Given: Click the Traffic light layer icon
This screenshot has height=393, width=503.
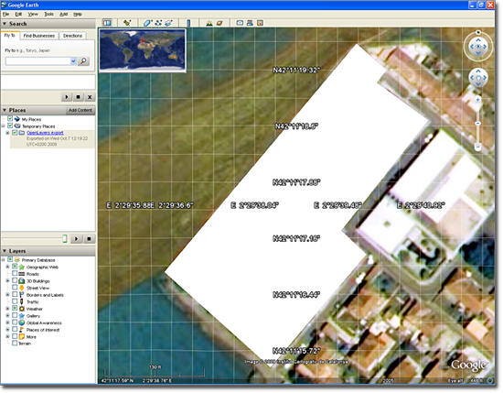Looking at the screenshot, I should click(x=22, y=301).
